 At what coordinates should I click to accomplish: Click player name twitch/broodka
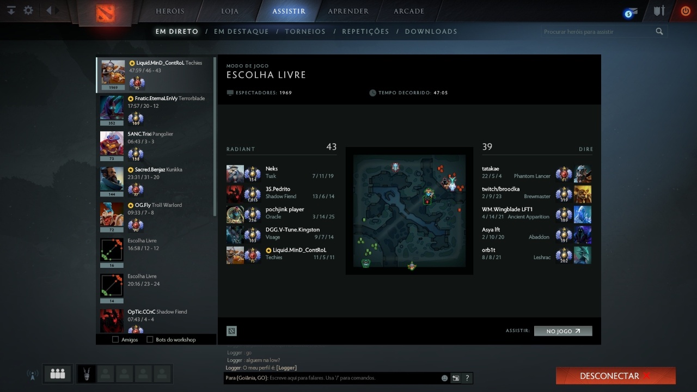pyautogui.click(x=500, y=189)
